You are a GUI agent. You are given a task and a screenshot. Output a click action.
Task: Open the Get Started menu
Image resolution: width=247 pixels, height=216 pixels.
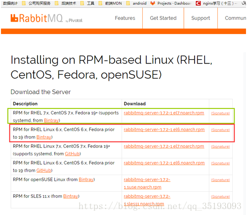pyautogui.click(x=163, y=18)
